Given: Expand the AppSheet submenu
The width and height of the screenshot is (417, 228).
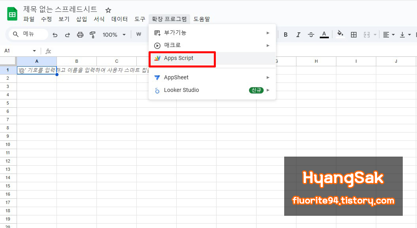Looking at the screenshot, I should [x=212, y=77].
